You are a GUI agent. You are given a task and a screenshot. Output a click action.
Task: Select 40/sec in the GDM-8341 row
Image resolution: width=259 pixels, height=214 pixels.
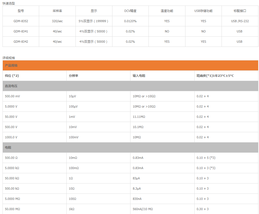(x=57, y=31)
